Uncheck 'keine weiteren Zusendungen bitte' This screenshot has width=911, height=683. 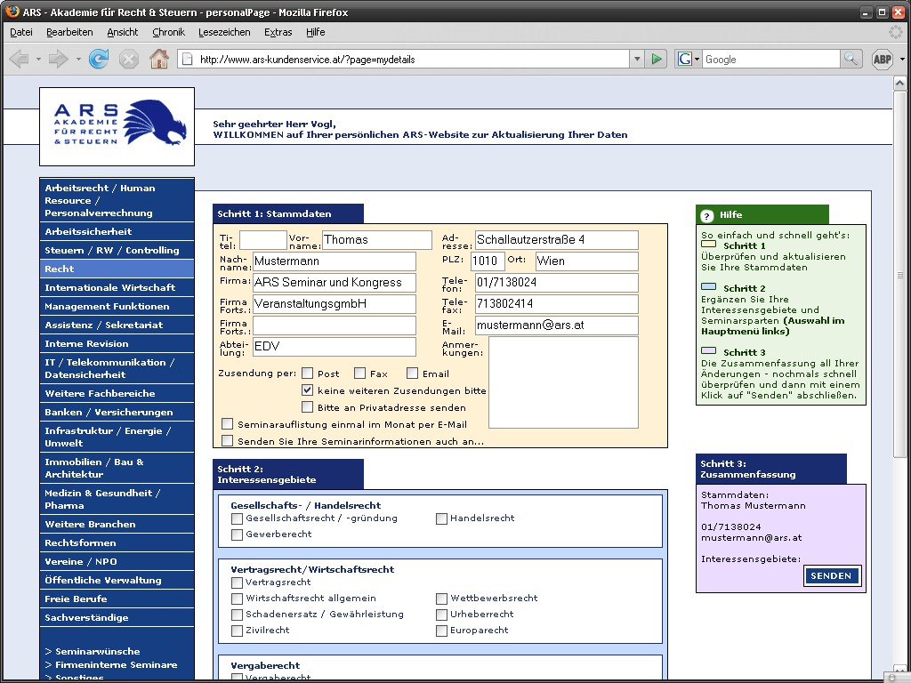(x=308, y=390)
